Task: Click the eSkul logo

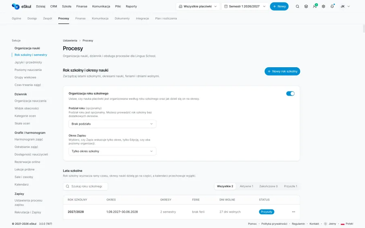Action: (x=21, y=6)
